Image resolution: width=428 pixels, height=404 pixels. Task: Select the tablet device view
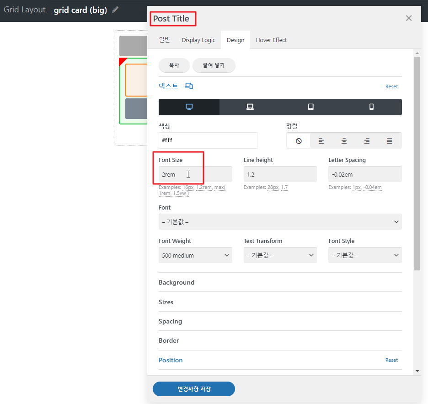(x=310, y=107)
